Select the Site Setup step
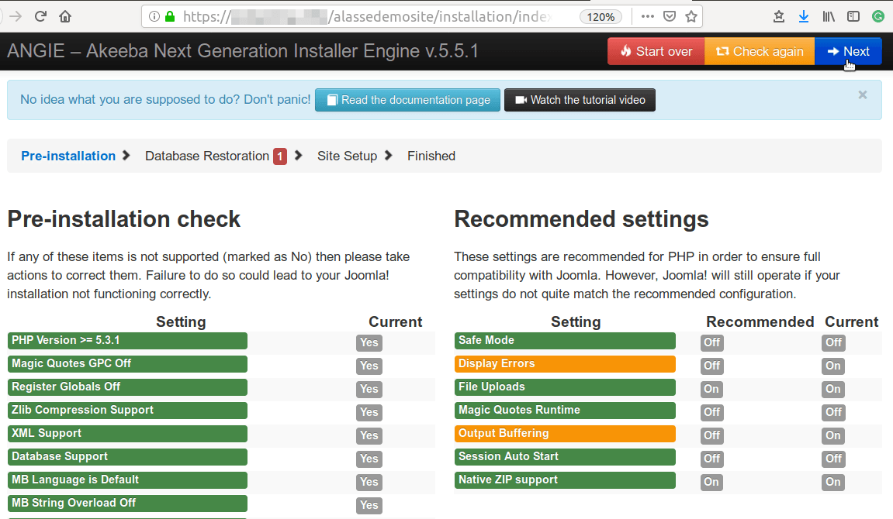This screenshot has width=893, height=519. pos(348,156)
